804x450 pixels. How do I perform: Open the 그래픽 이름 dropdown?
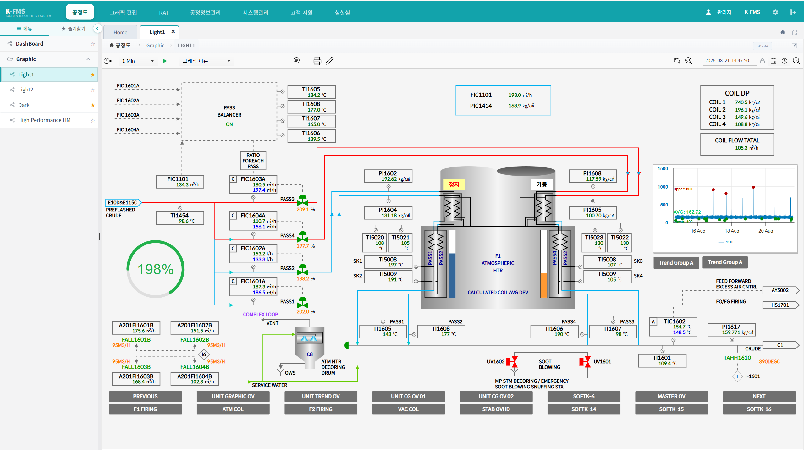coord(207,61)
